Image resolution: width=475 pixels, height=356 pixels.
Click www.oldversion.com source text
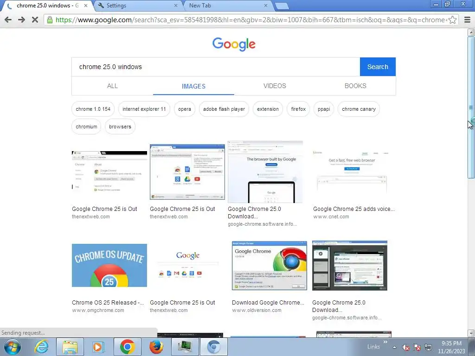click(x=257, y=310)
